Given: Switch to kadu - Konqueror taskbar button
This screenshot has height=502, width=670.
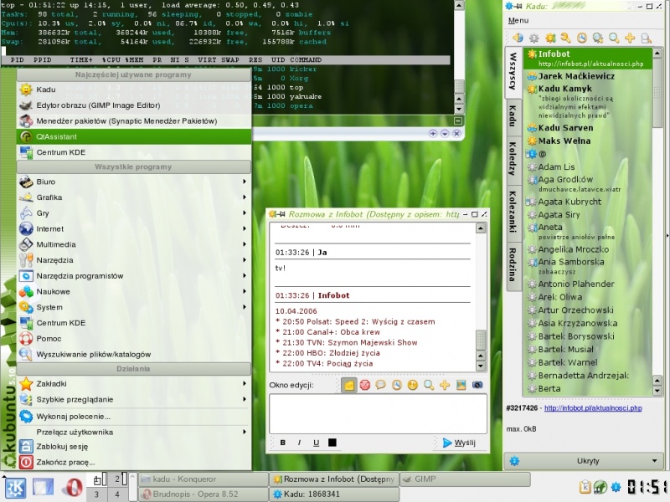Looking at the screenshot, I should [x=204, y=479].
